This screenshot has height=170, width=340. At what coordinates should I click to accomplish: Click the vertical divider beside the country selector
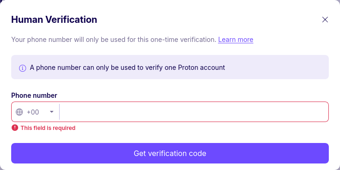(59, 112)
